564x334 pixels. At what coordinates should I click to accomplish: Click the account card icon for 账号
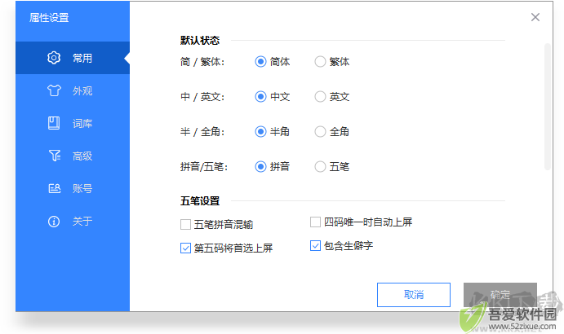pos(55,188)
